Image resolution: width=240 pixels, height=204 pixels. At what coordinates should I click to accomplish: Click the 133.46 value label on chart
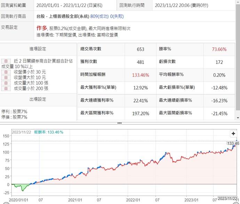coord(233,143)
